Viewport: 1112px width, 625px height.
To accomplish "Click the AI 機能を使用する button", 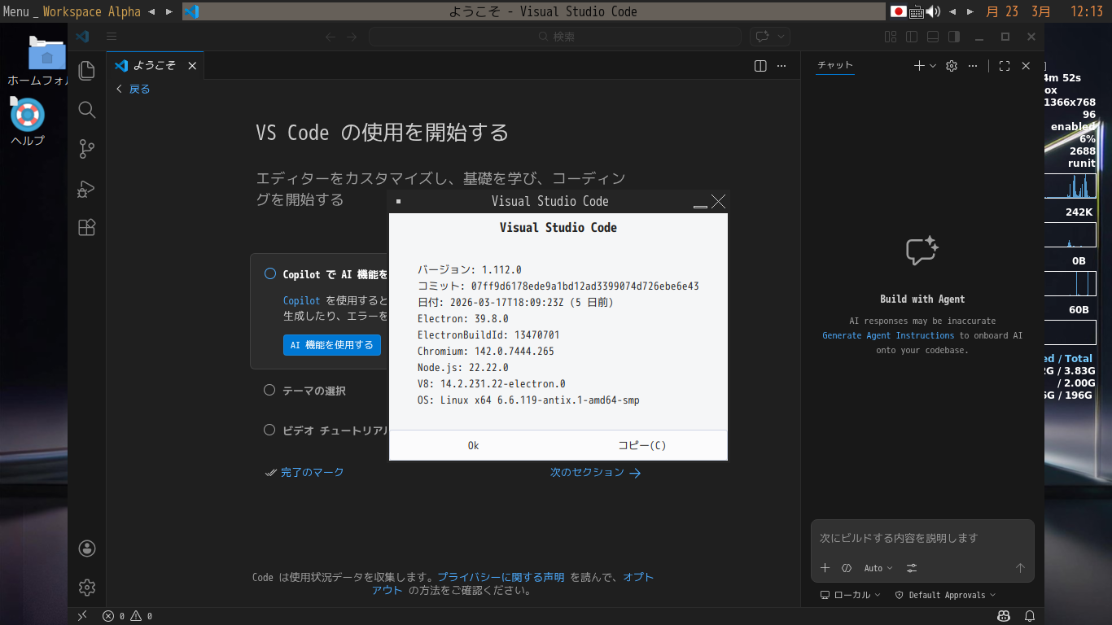I will point(332,344).
